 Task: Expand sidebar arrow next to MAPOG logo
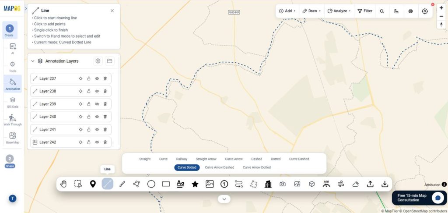(x=26, y=9)
